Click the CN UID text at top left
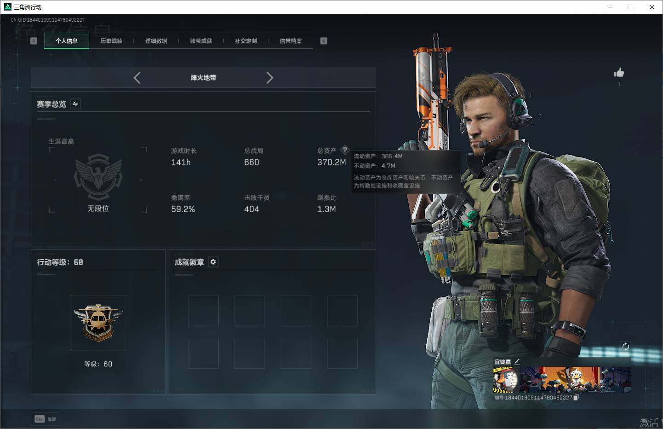This screenshot has width=663, height=429. pos(48,20)
